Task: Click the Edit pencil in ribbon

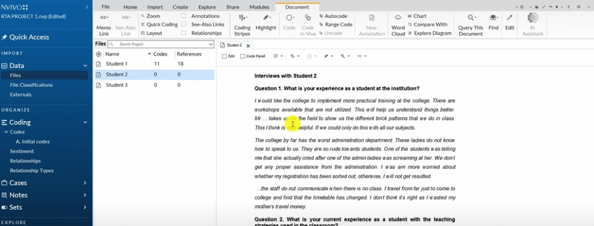Action: (x=510, y=23)
